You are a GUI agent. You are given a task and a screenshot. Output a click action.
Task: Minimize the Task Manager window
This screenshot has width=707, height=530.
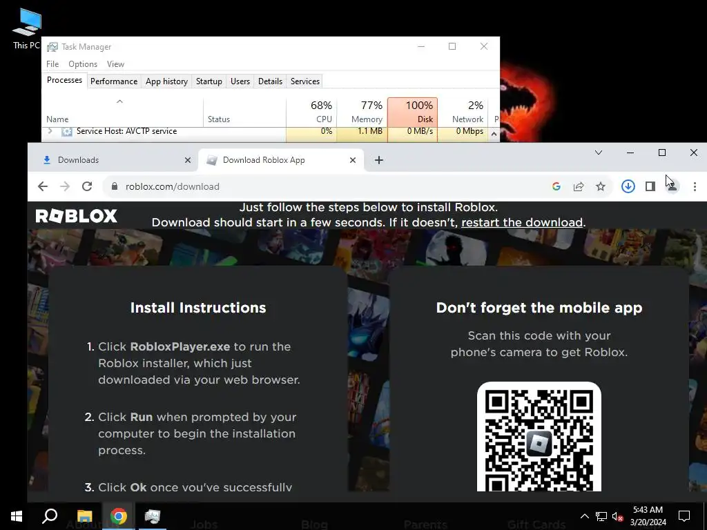[x=421, y=46]
